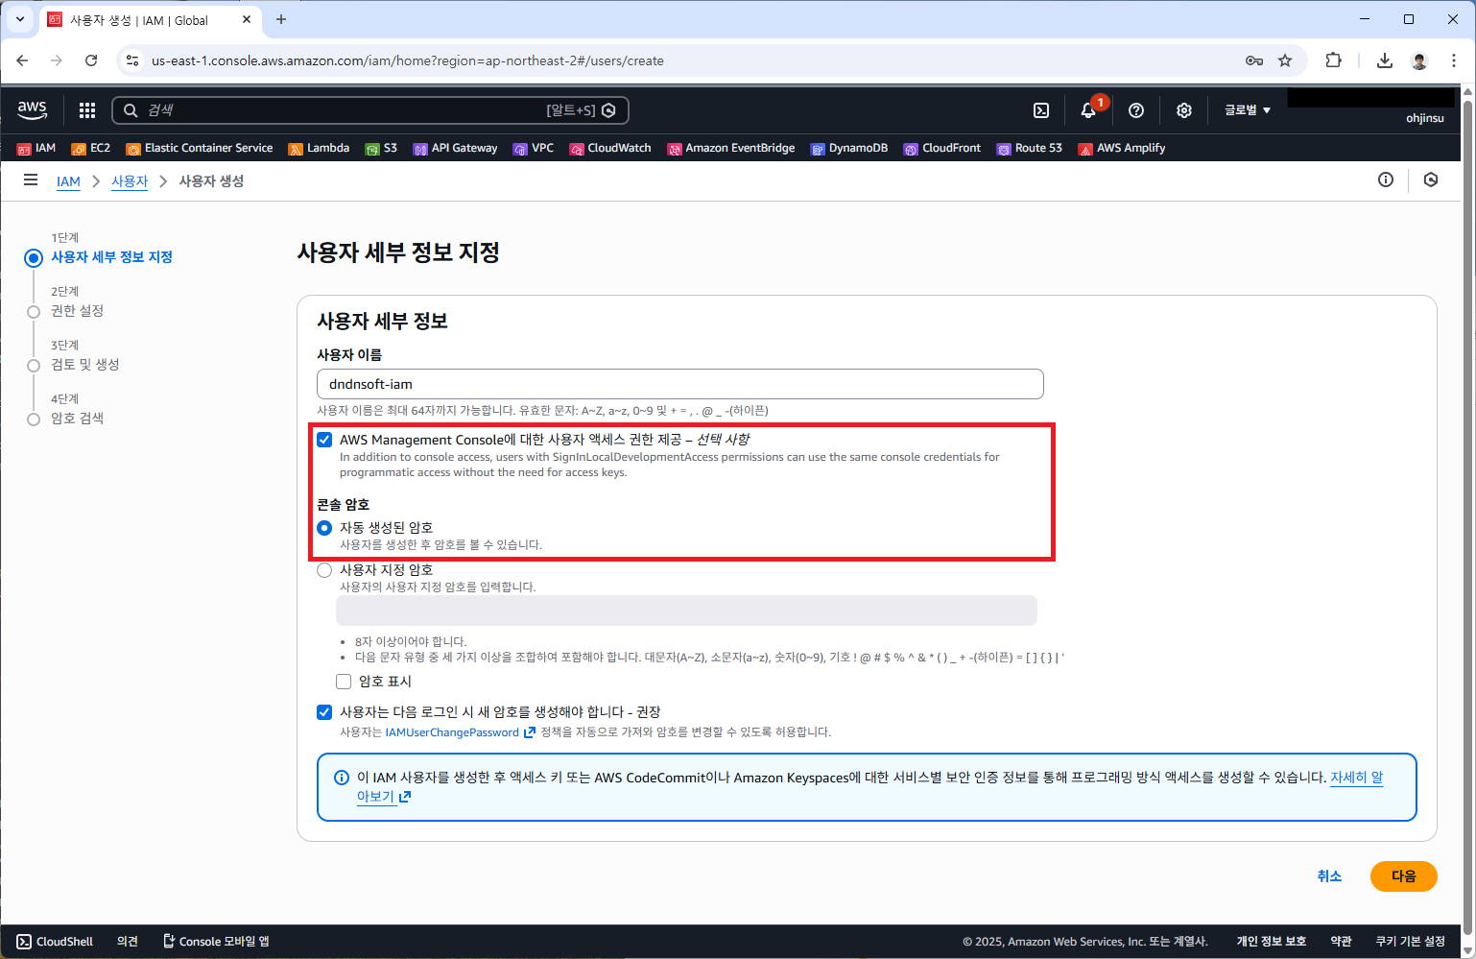Open the AWS services grid menu
Image resolution: width=1476 pixels, height=959 pixels.
click(x=86, y=110)
